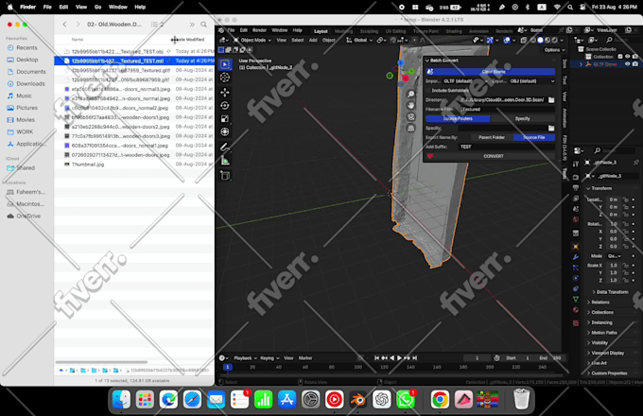643x416 pixels.
Task: Open the Object properties orange square tab
Action: click(x=576, y=247)
